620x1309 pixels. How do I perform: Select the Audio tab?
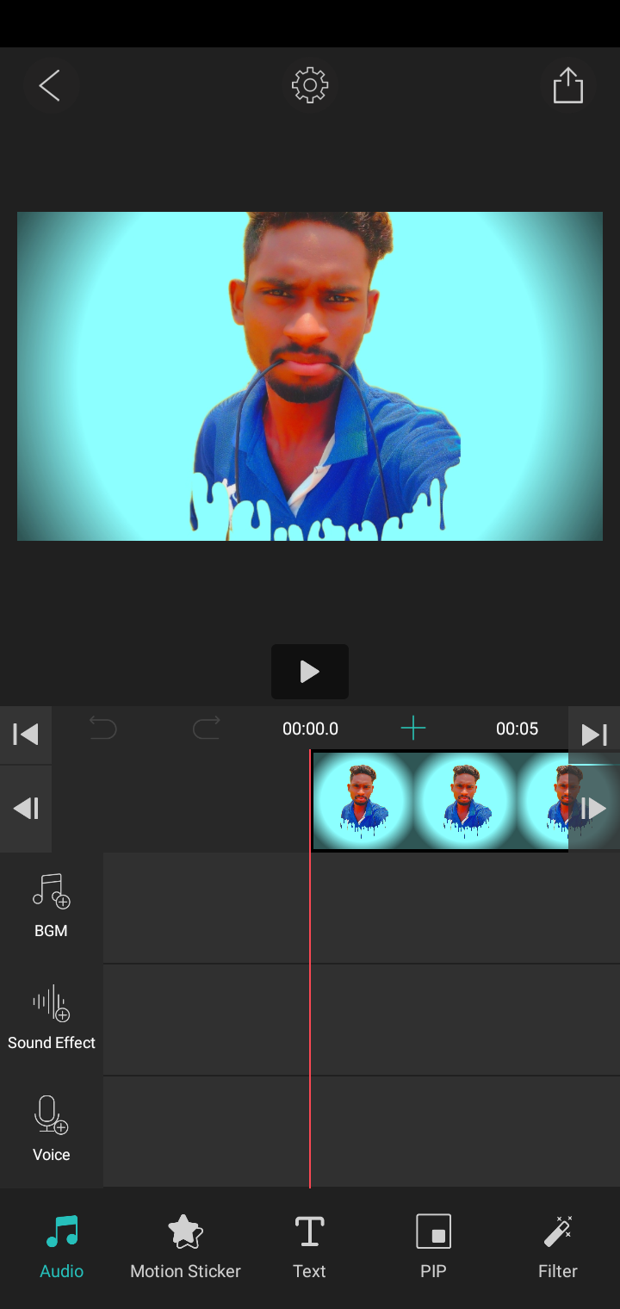(x=62, y=1247)
